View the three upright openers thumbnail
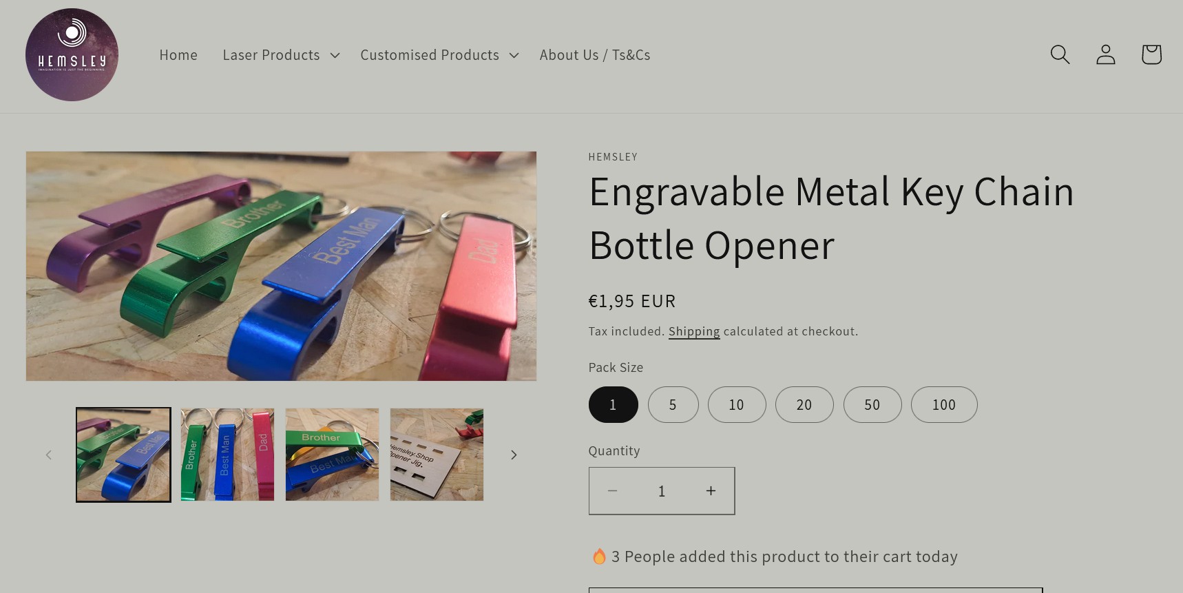The width and height of the screenshot is (1183, 593). point(227,455)
